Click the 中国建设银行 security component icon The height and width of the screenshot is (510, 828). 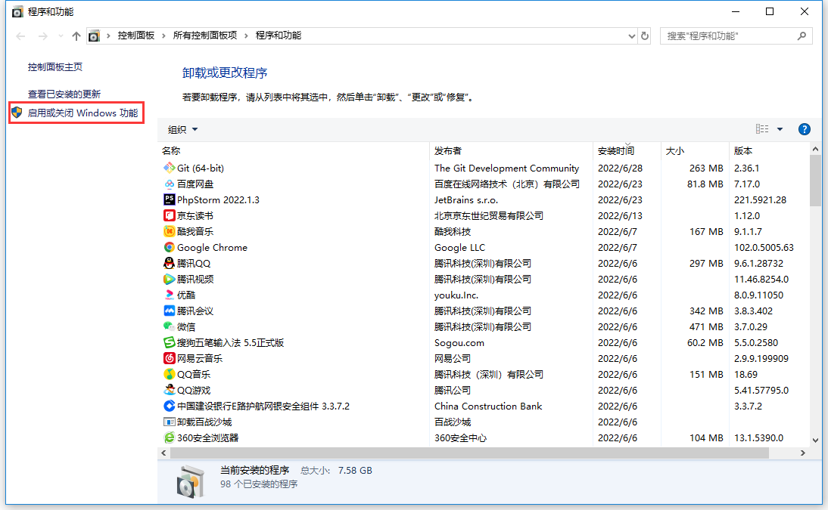tap(169, 406)
